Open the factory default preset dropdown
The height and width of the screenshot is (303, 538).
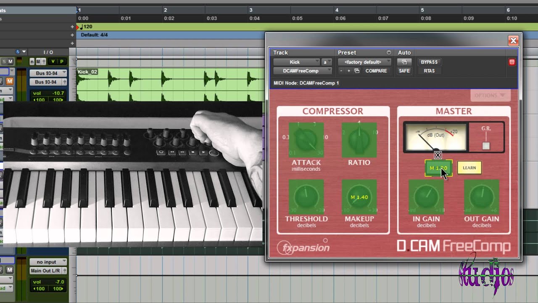pyautogui.click(x=365, y=62)
